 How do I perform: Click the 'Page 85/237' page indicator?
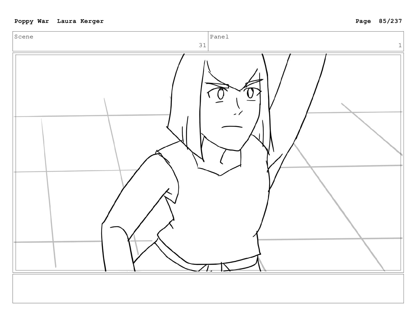(x=379, y=21)
